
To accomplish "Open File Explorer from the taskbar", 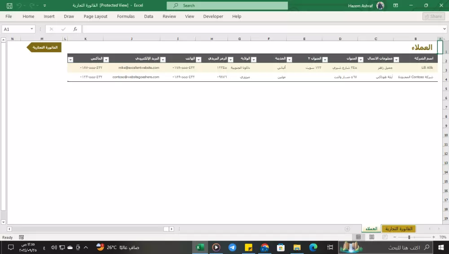I will [297, 247].
